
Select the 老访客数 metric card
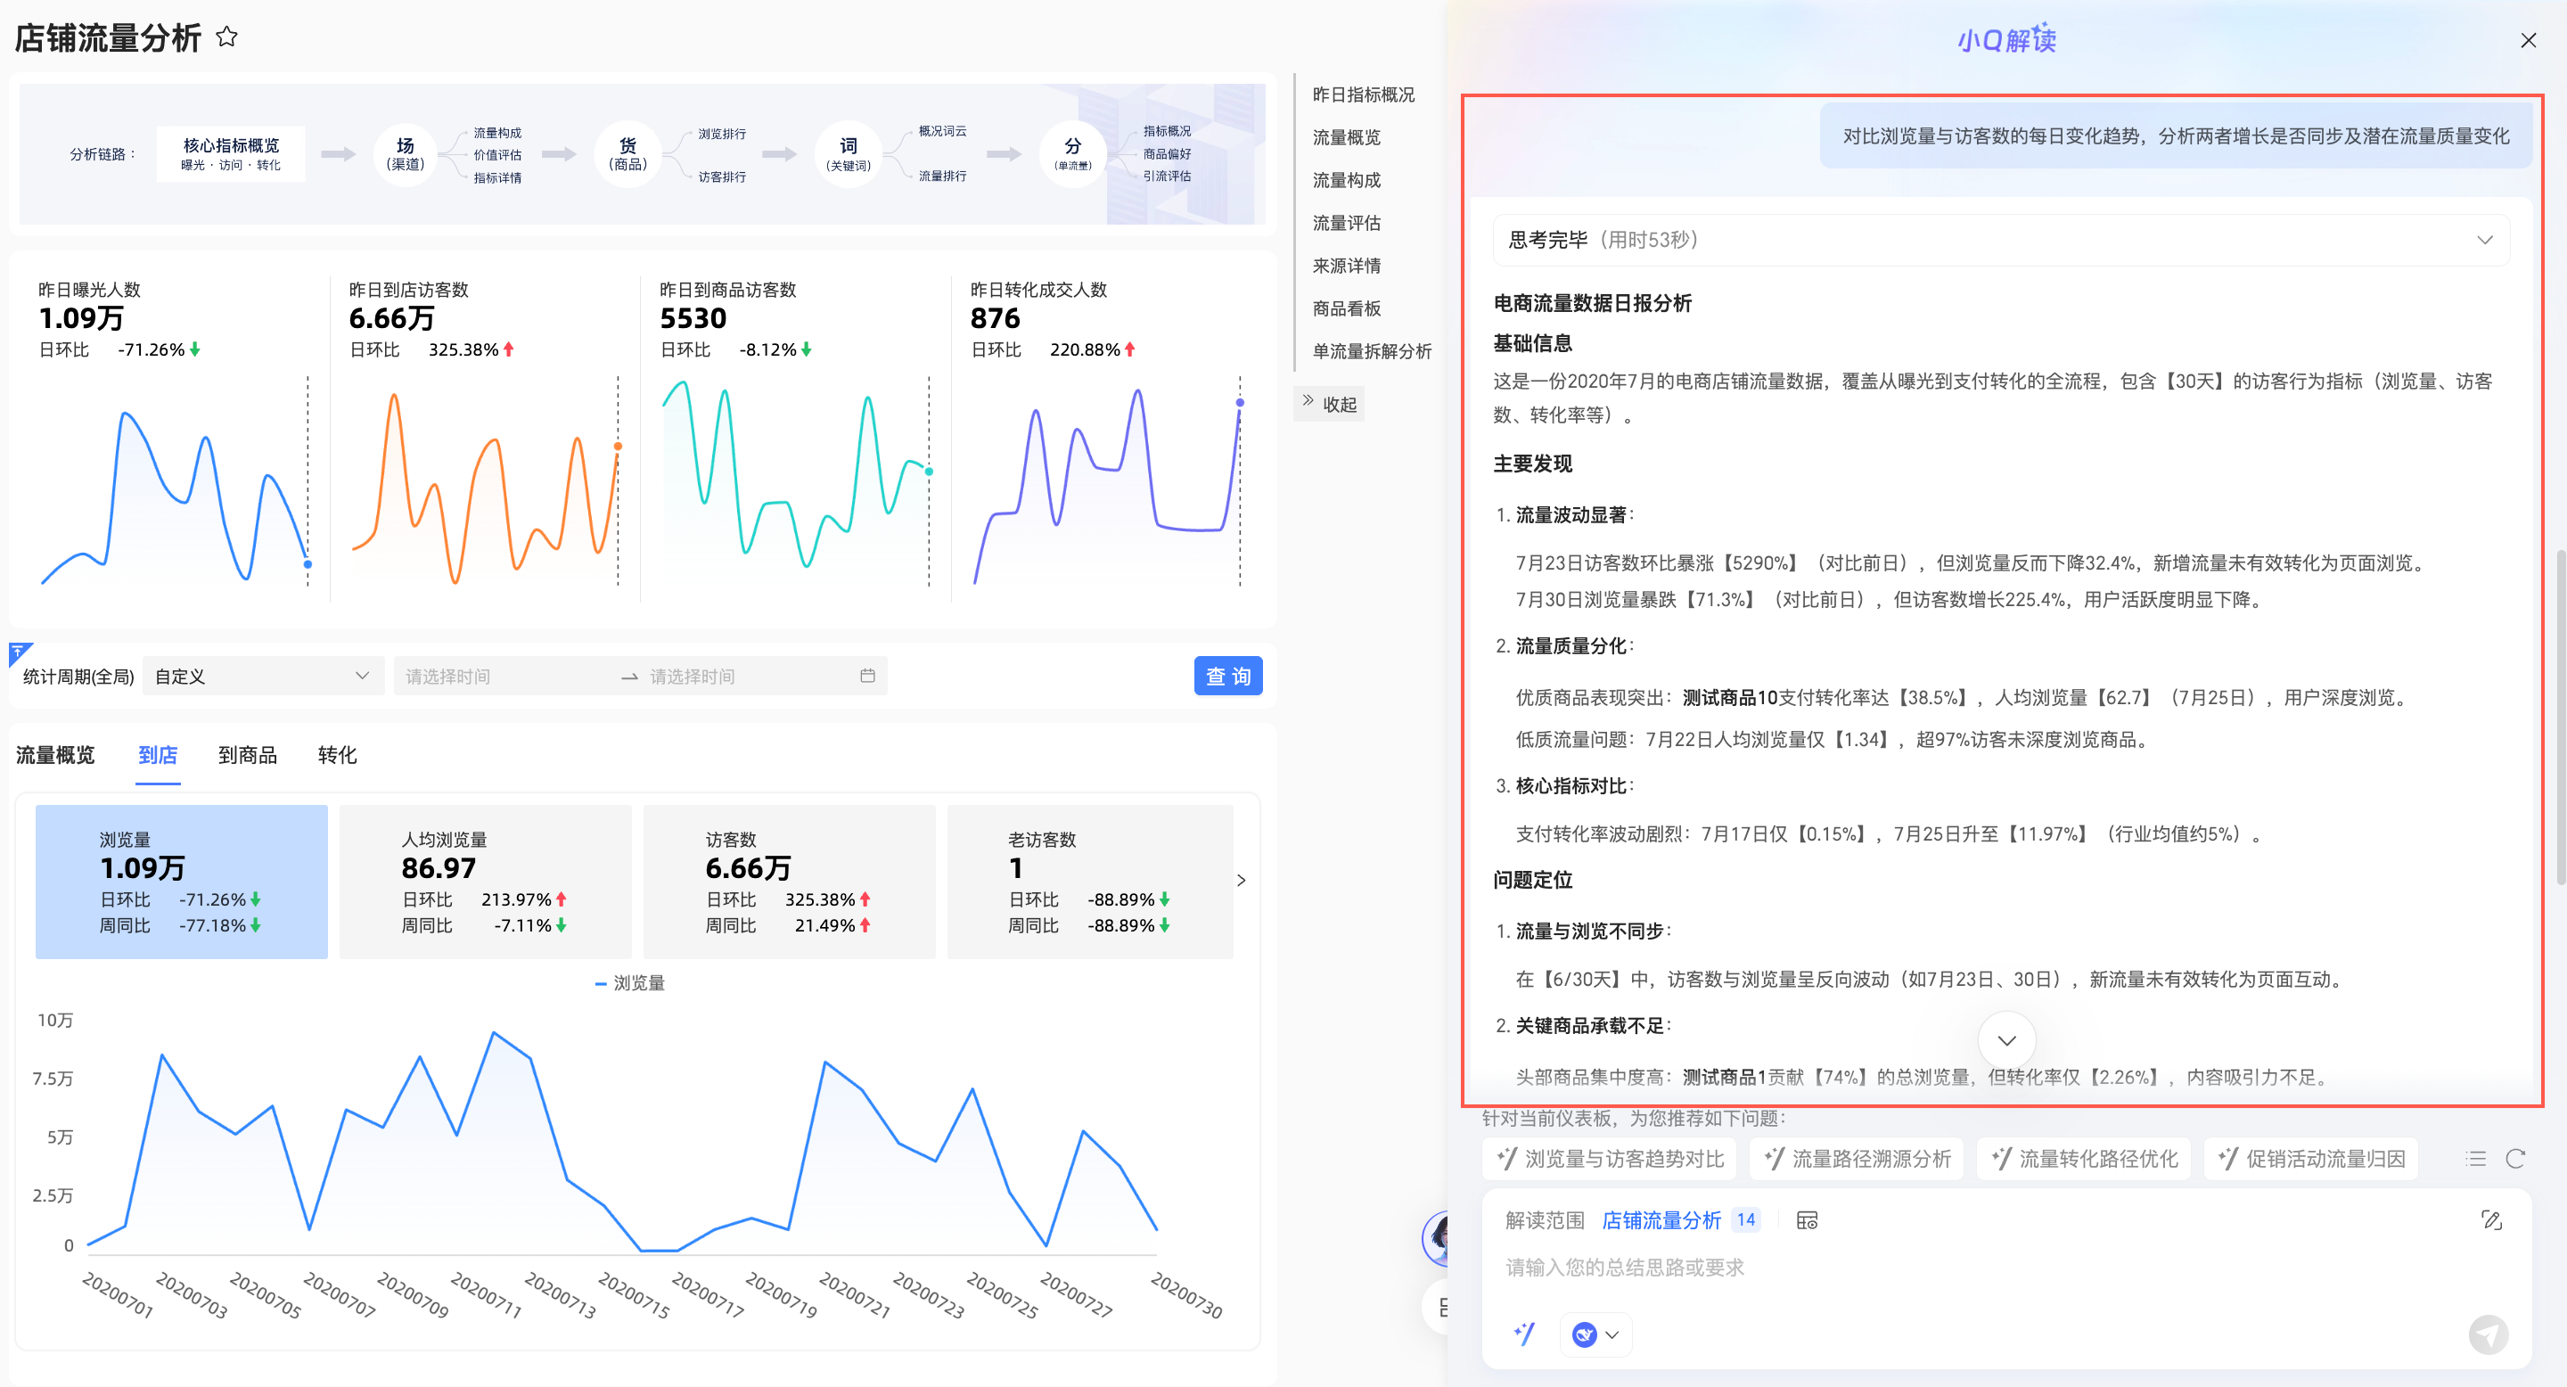[x=1089, y=881]
